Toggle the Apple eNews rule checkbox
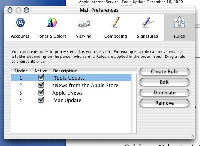The height and width of the screenshot is (146, 200). click(41, 93)
